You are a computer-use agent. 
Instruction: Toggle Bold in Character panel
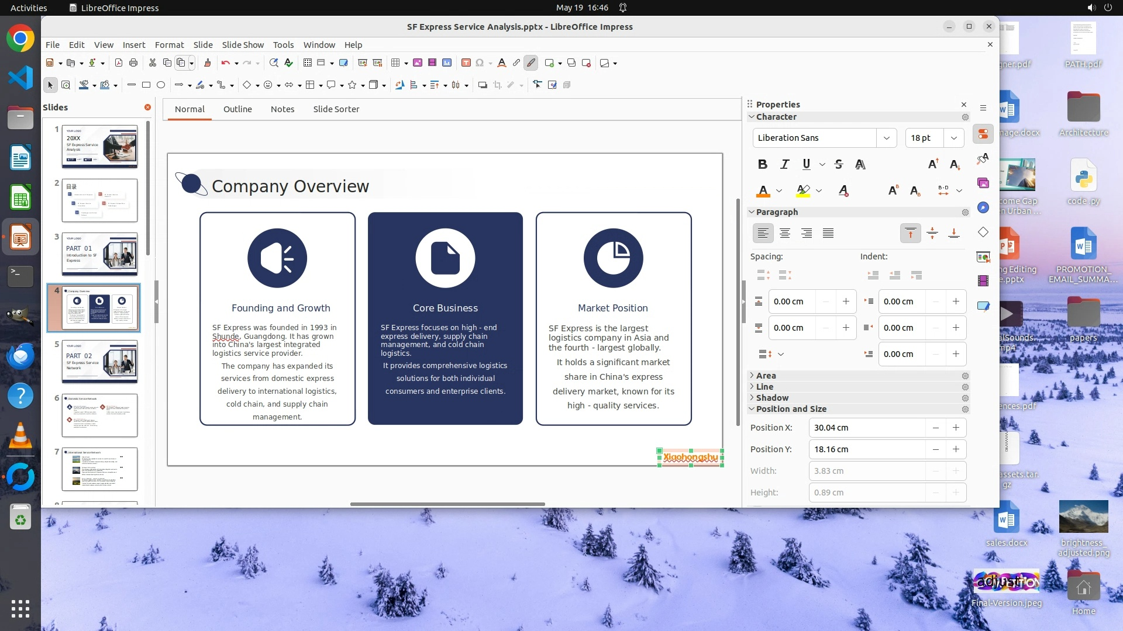[762, 164]
